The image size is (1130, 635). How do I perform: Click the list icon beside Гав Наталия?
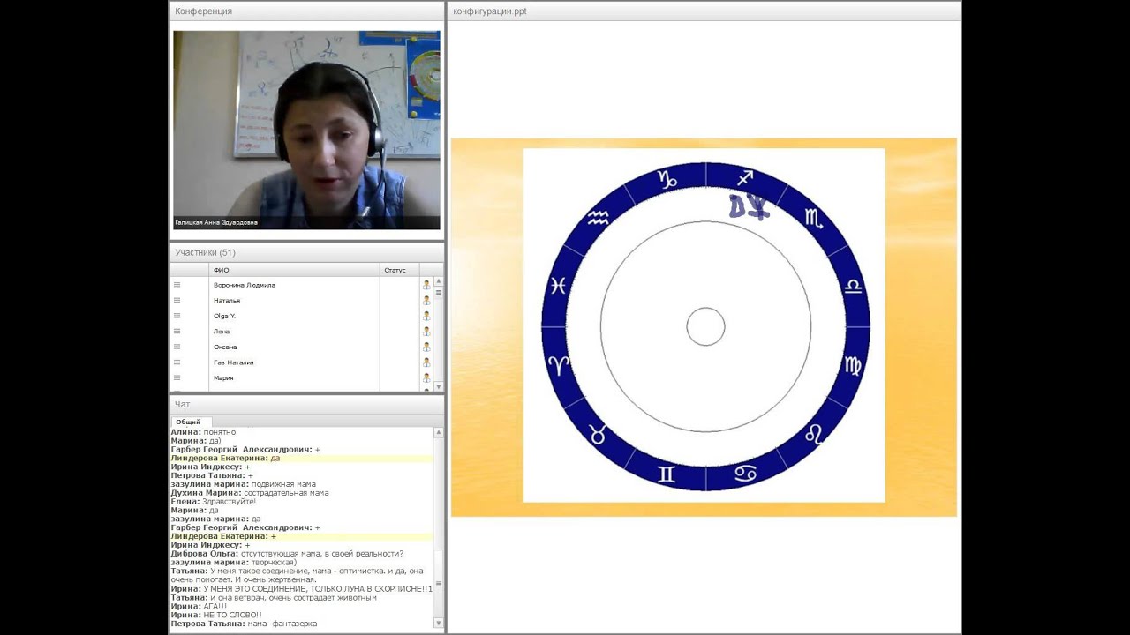click(x=177, y=362)
